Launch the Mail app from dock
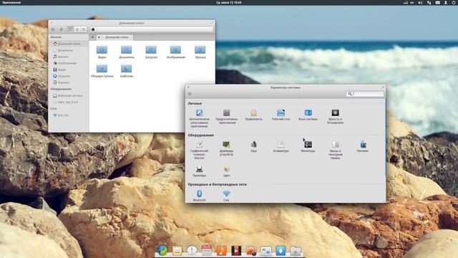The image size is (458, 258). 177,251
